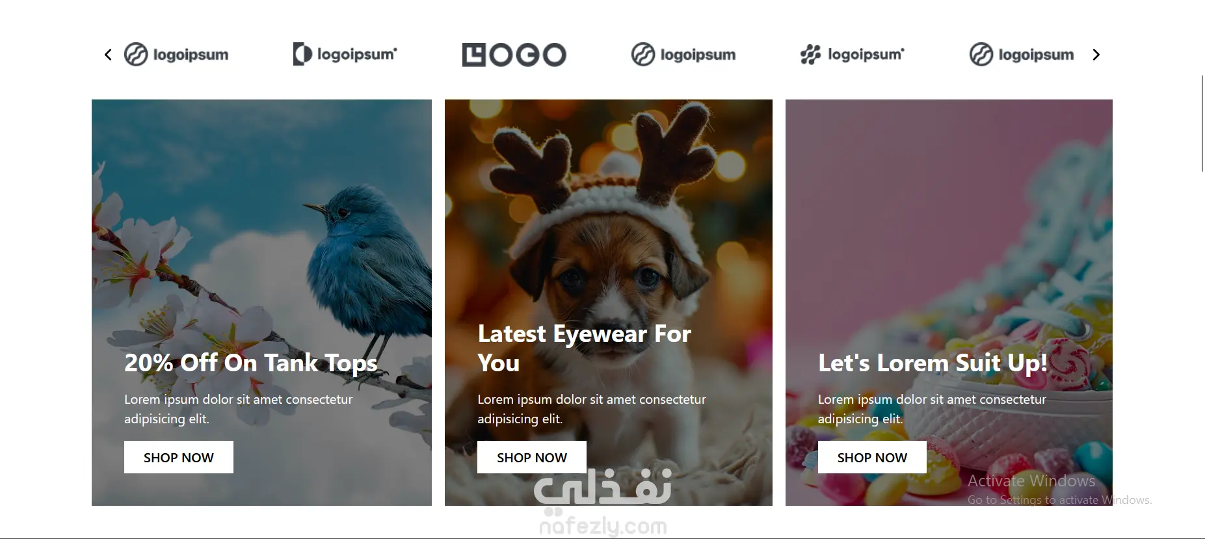
Task: Click the next arrow in the logo carousel
Action: [x=1096, y=55]
